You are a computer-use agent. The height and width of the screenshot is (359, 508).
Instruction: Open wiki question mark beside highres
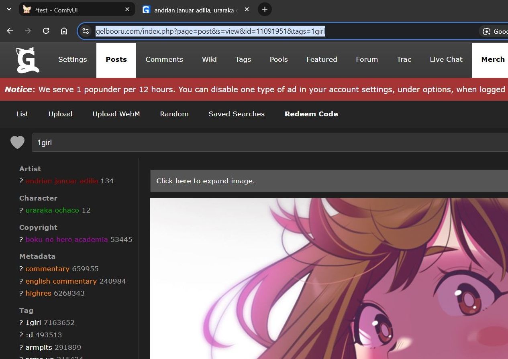click(x=21, y=293)
